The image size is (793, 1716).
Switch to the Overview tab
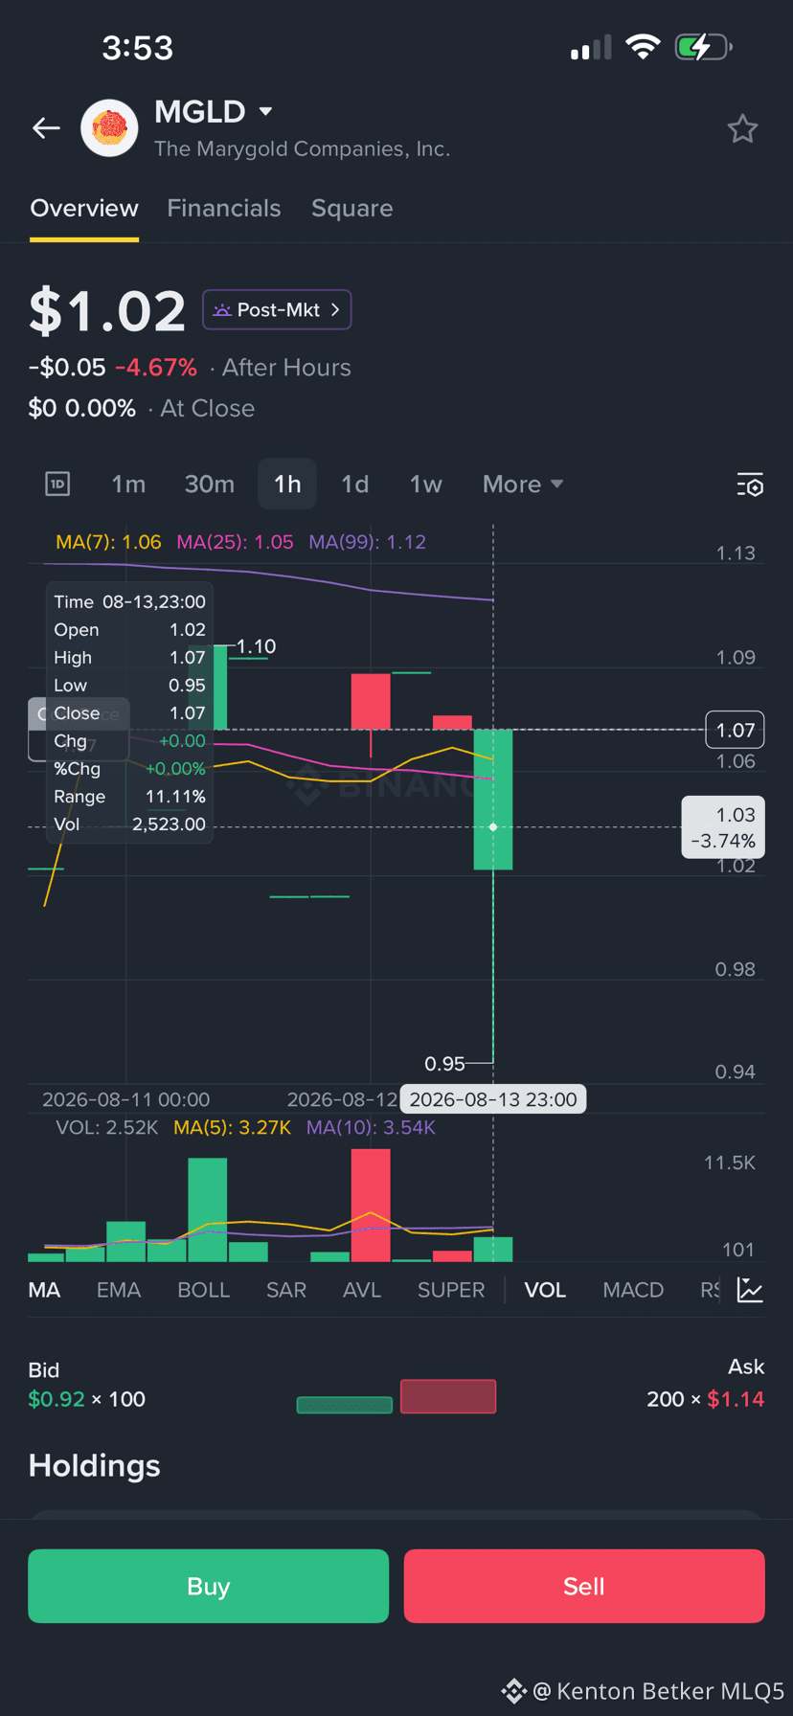tap(84, 208)
